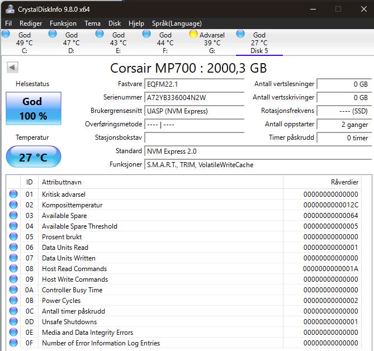
Task: Select the Media and Data Integrity Errors row
Action: (x=87, y=333)
